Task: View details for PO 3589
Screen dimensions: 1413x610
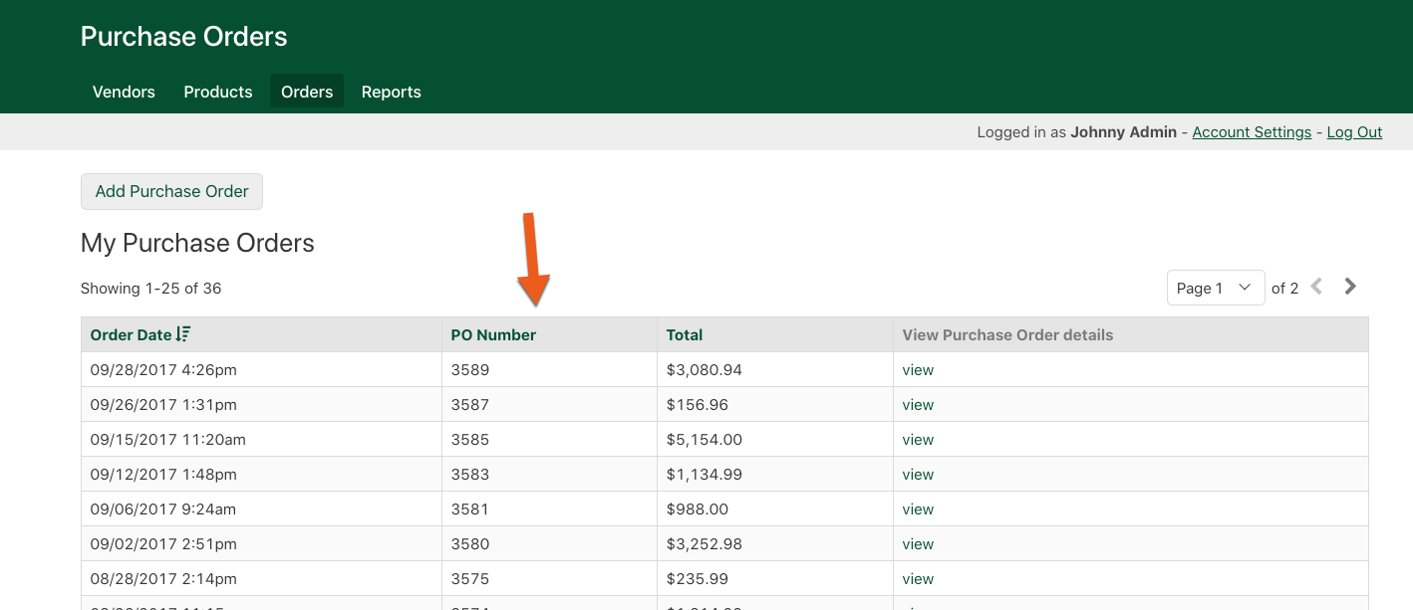Action: [x=918, y=370]
